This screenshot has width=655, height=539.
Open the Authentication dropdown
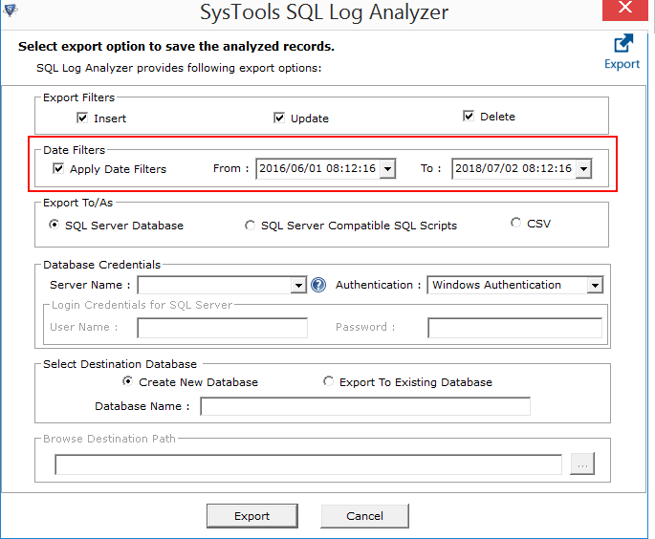pos(595,286)
